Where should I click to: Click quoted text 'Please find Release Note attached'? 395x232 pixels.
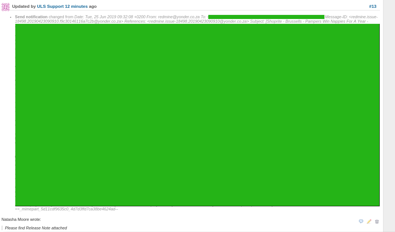coord(36,228)
